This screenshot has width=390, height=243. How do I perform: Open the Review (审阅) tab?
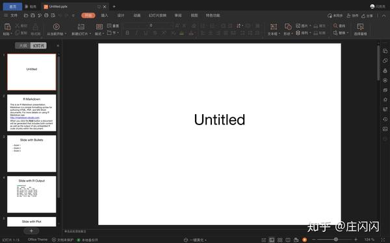coord(178,16)
